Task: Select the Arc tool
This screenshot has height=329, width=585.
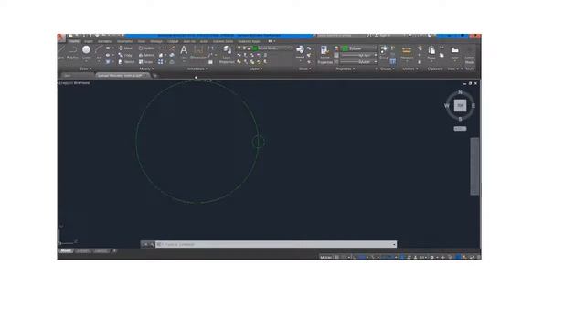Action: 99,52
